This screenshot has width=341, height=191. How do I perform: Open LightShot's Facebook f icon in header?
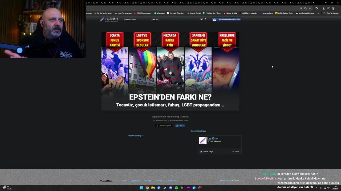(x=205, y=19)
